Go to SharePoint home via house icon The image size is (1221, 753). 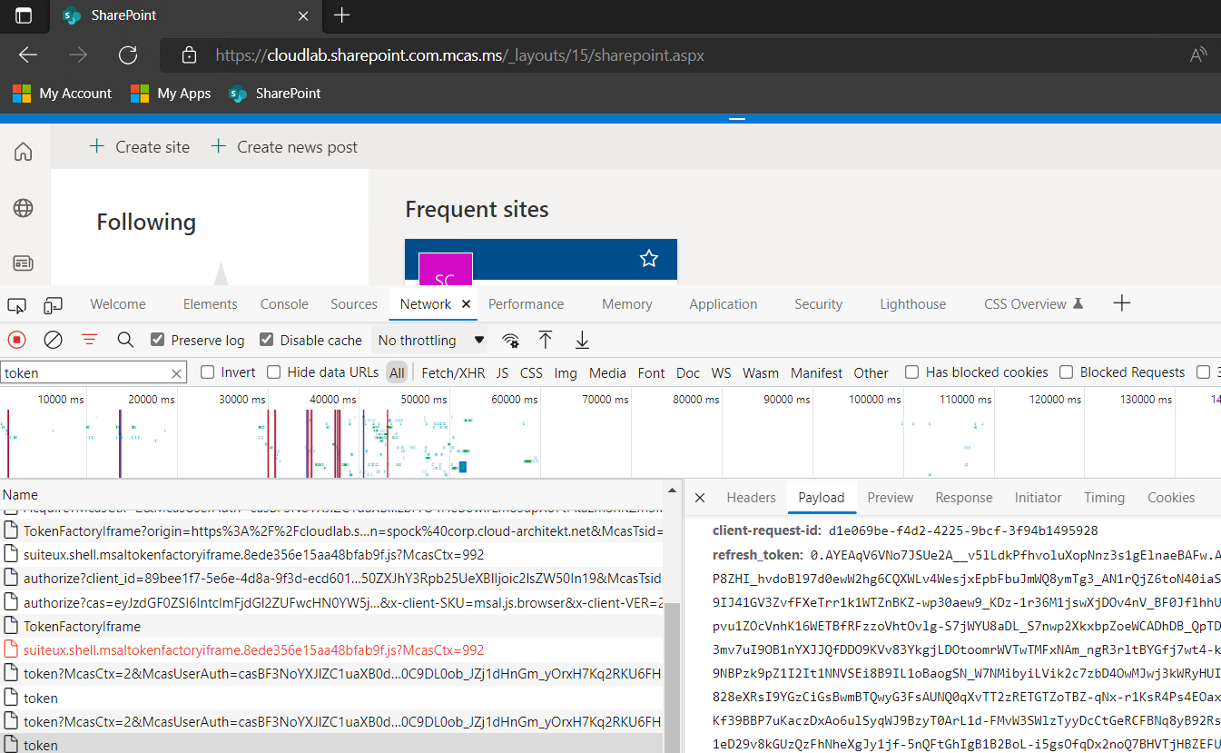coord(24,152)
